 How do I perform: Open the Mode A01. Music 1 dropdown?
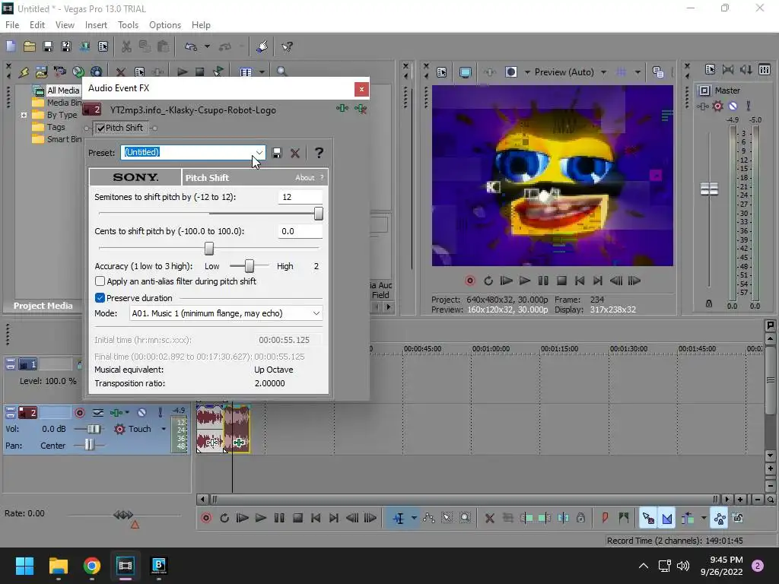(316, 313)
